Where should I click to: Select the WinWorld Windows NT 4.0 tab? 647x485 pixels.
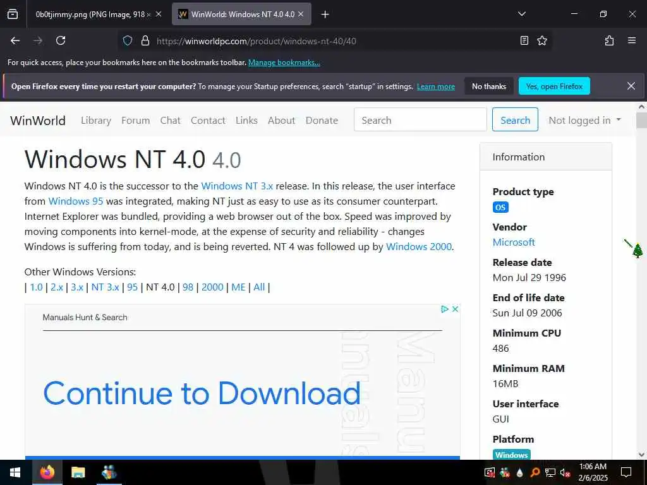(241, 15)
